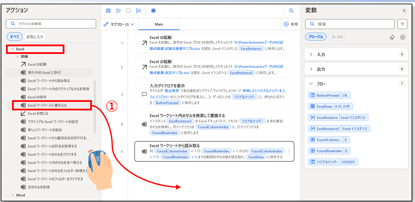The width and height of the screenshot is (415, 202).
Task: Click the Stop flow square icon
Action: pyautogui.click(x=128, y=10)
